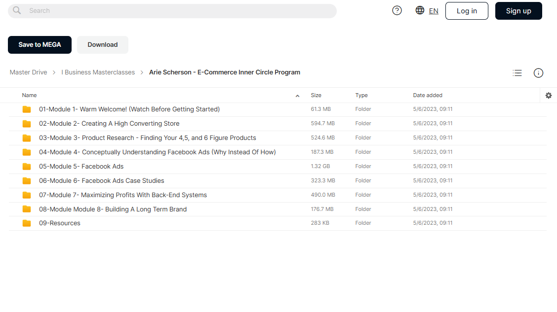This screenshot has width=557, height=312.
Task: Click folder icon of 02-Module 2 row
Action: 27,124
